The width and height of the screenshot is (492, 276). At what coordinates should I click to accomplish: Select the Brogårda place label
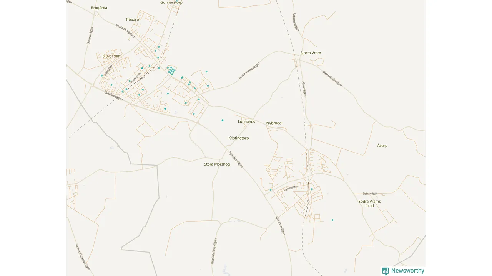coord(99,8)
